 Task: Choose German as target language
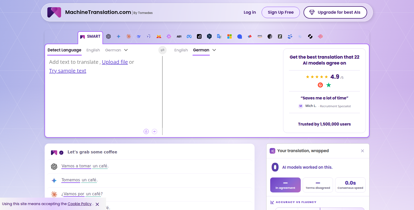(201, 50)
